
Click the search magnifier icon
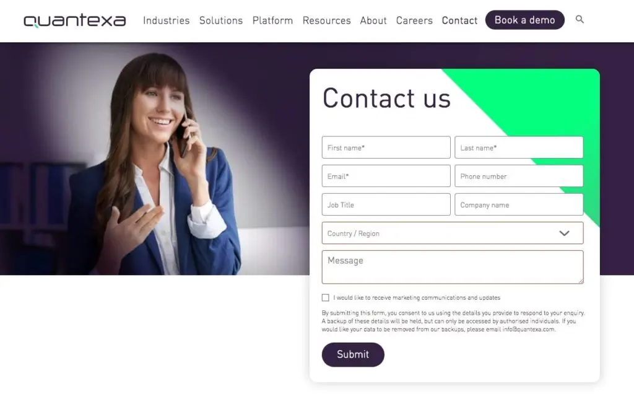tap(580, 19)
